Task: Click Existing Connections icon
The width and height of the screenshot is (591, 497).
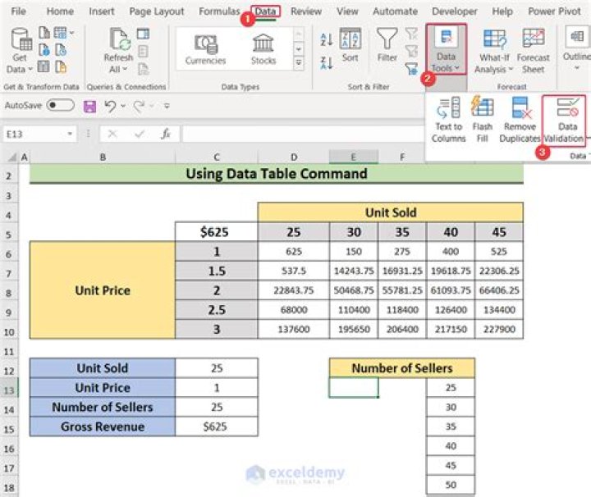Action: click(x=60, y=67)
